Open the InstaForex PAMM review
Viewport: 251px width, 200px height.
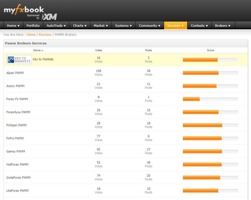point(19,178)
